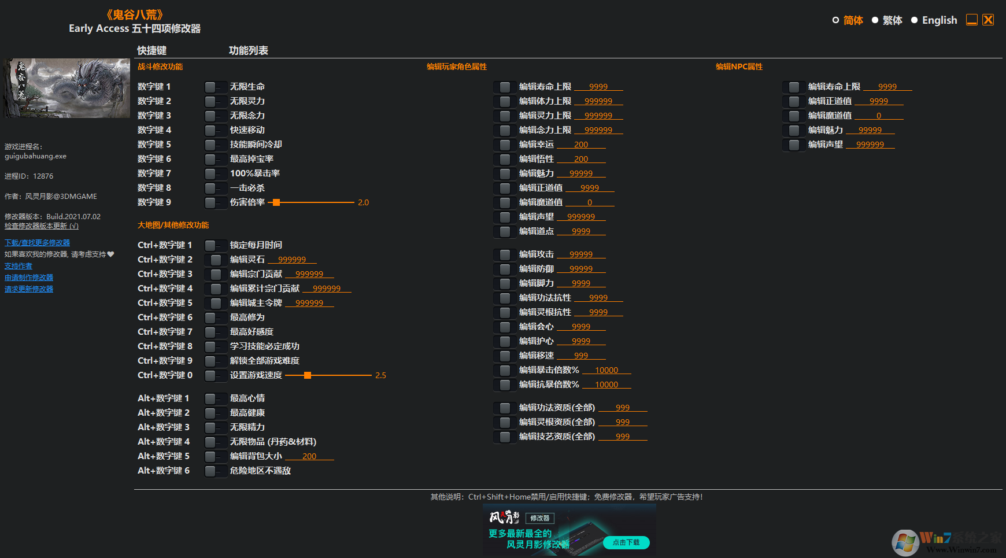Click 请求更新修改器 link
The height and width of the screenshot is (558, 1006).
pyautogui.click(x=29, y=289)
